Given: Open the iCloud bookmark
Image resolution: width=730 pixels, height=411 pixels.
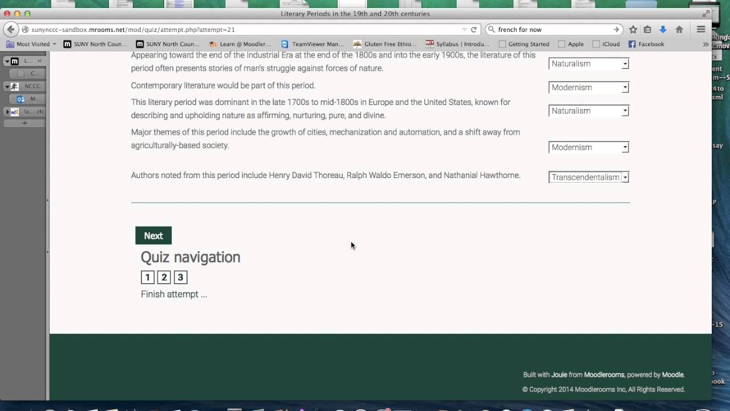Looking at the screenshot, I should click(x=606, y=44).
